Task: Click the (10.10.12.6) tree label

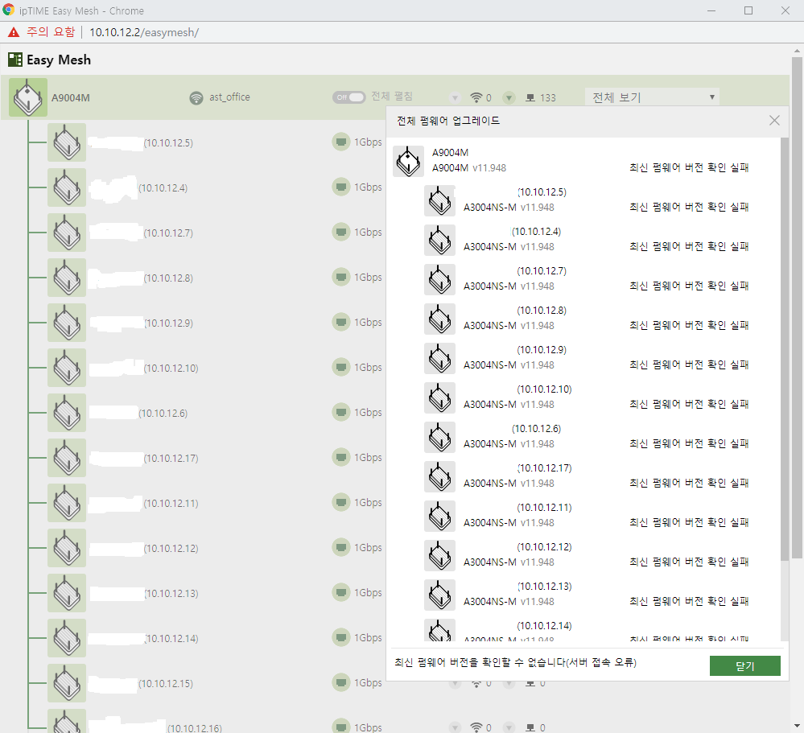Action: tap(163, 413)
